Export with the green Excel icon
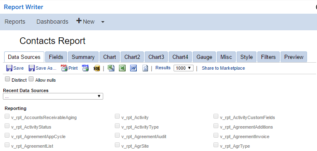This screenshot has height=151, width=317. 122,68
